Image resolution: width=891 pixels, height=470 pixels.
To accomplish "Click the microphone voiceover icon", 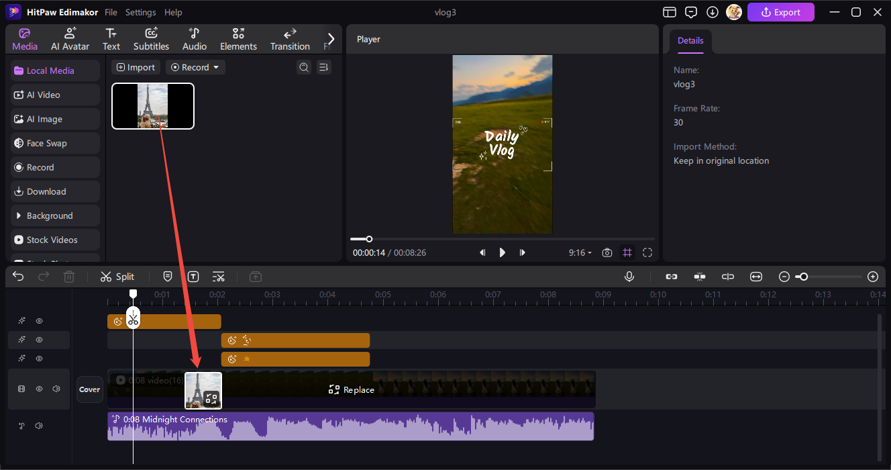I will click(629, 277).
